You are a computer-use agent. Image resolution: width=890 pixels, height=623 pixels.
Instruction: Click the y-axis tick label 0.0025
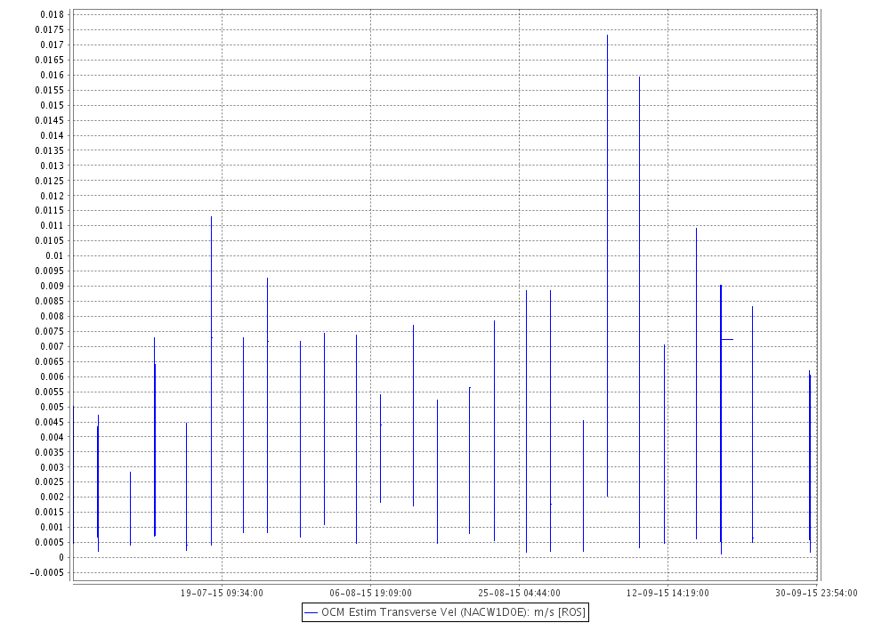coord(50,481)
